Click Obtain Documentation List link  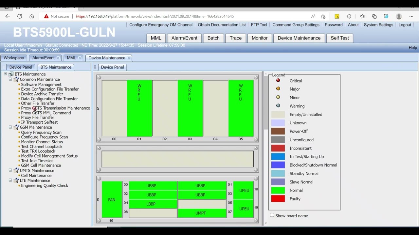[x=222, y=25]
